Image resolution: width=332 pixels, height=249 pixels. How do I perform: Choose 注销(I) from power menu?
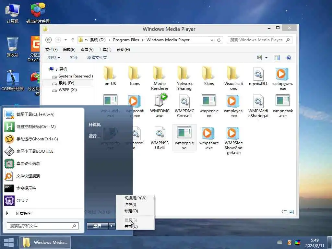pyautogui.click(x=136, y=205)
